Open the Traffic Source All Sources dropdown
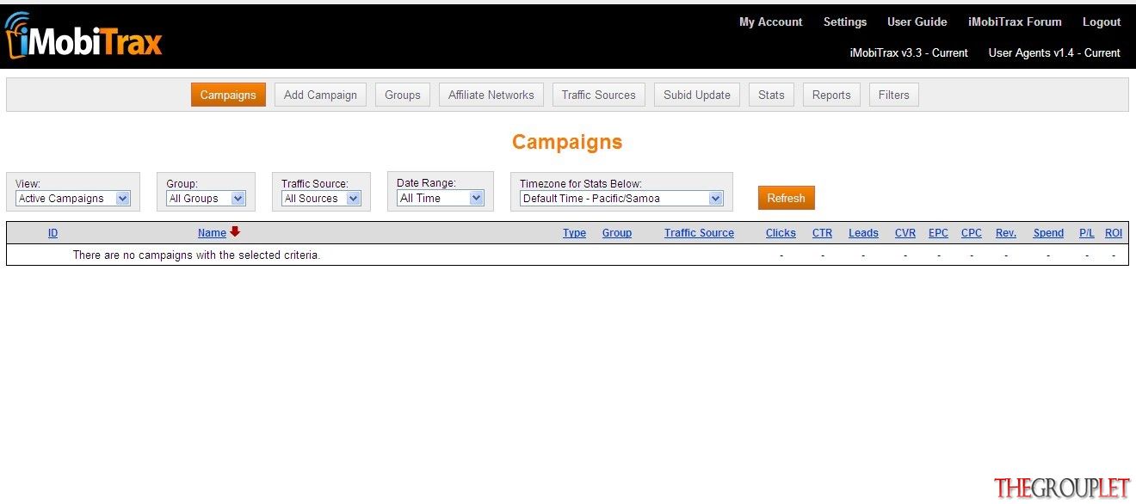 click(322, 199)
